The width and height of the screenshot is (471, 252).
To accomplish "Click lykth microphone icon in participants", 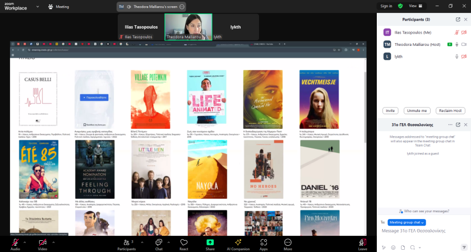I will 456,57.
